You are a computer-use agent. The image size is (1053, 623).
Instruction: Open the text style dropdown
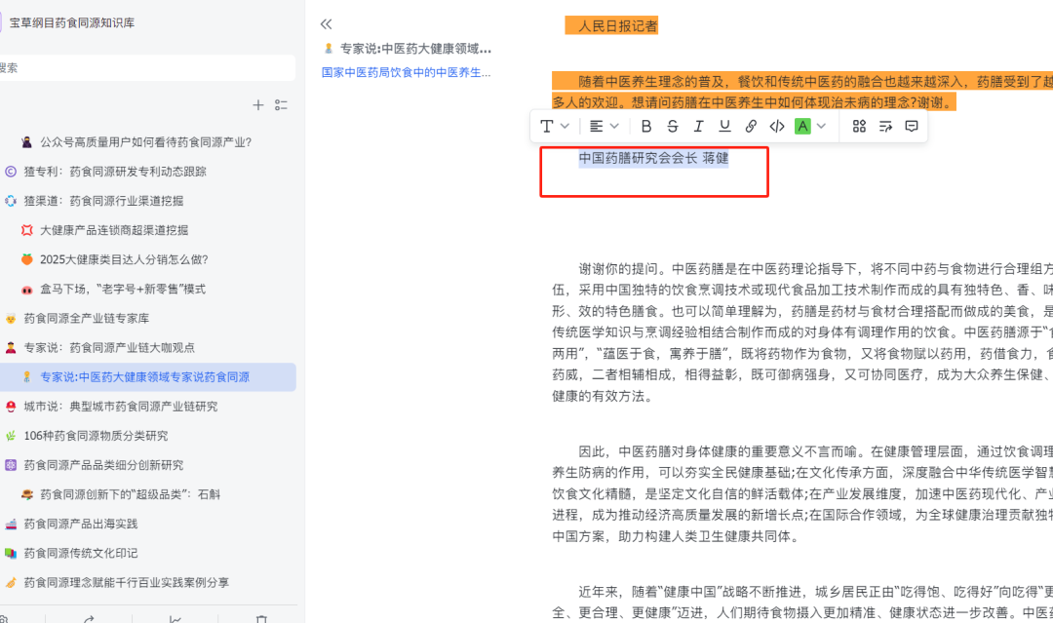pyautogui.click(x=555, y=126)
